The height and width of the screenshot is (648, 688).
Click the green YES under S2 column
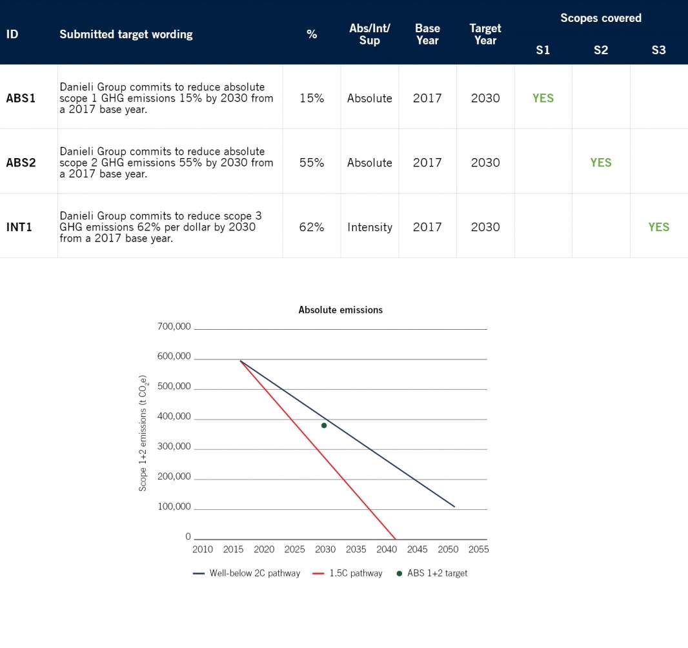pos(601,163)
